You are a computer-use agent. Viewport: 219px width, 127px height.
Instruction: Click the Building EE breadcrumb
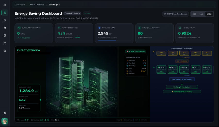click(x=54, y=5)
